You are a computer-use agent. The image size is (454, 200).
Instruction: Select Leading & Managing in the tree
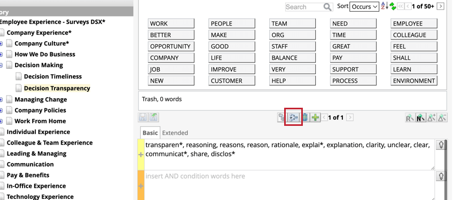click(36, 154)
